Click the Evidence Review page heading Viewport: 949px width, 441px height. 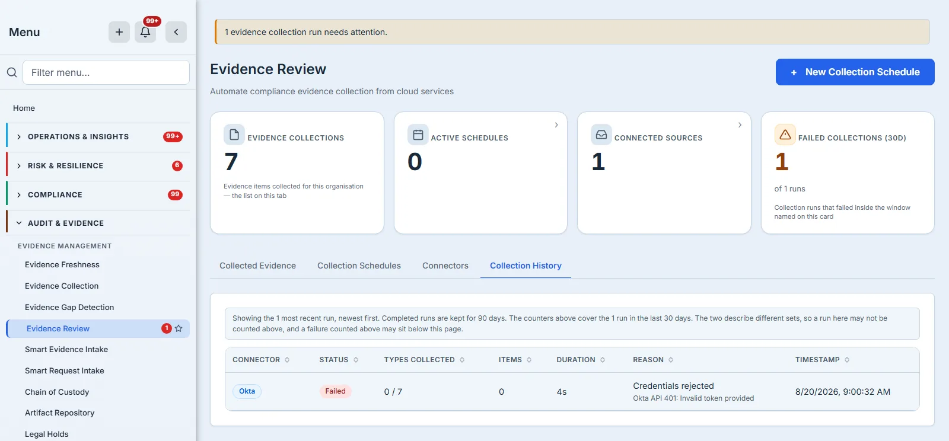(268, 69)
